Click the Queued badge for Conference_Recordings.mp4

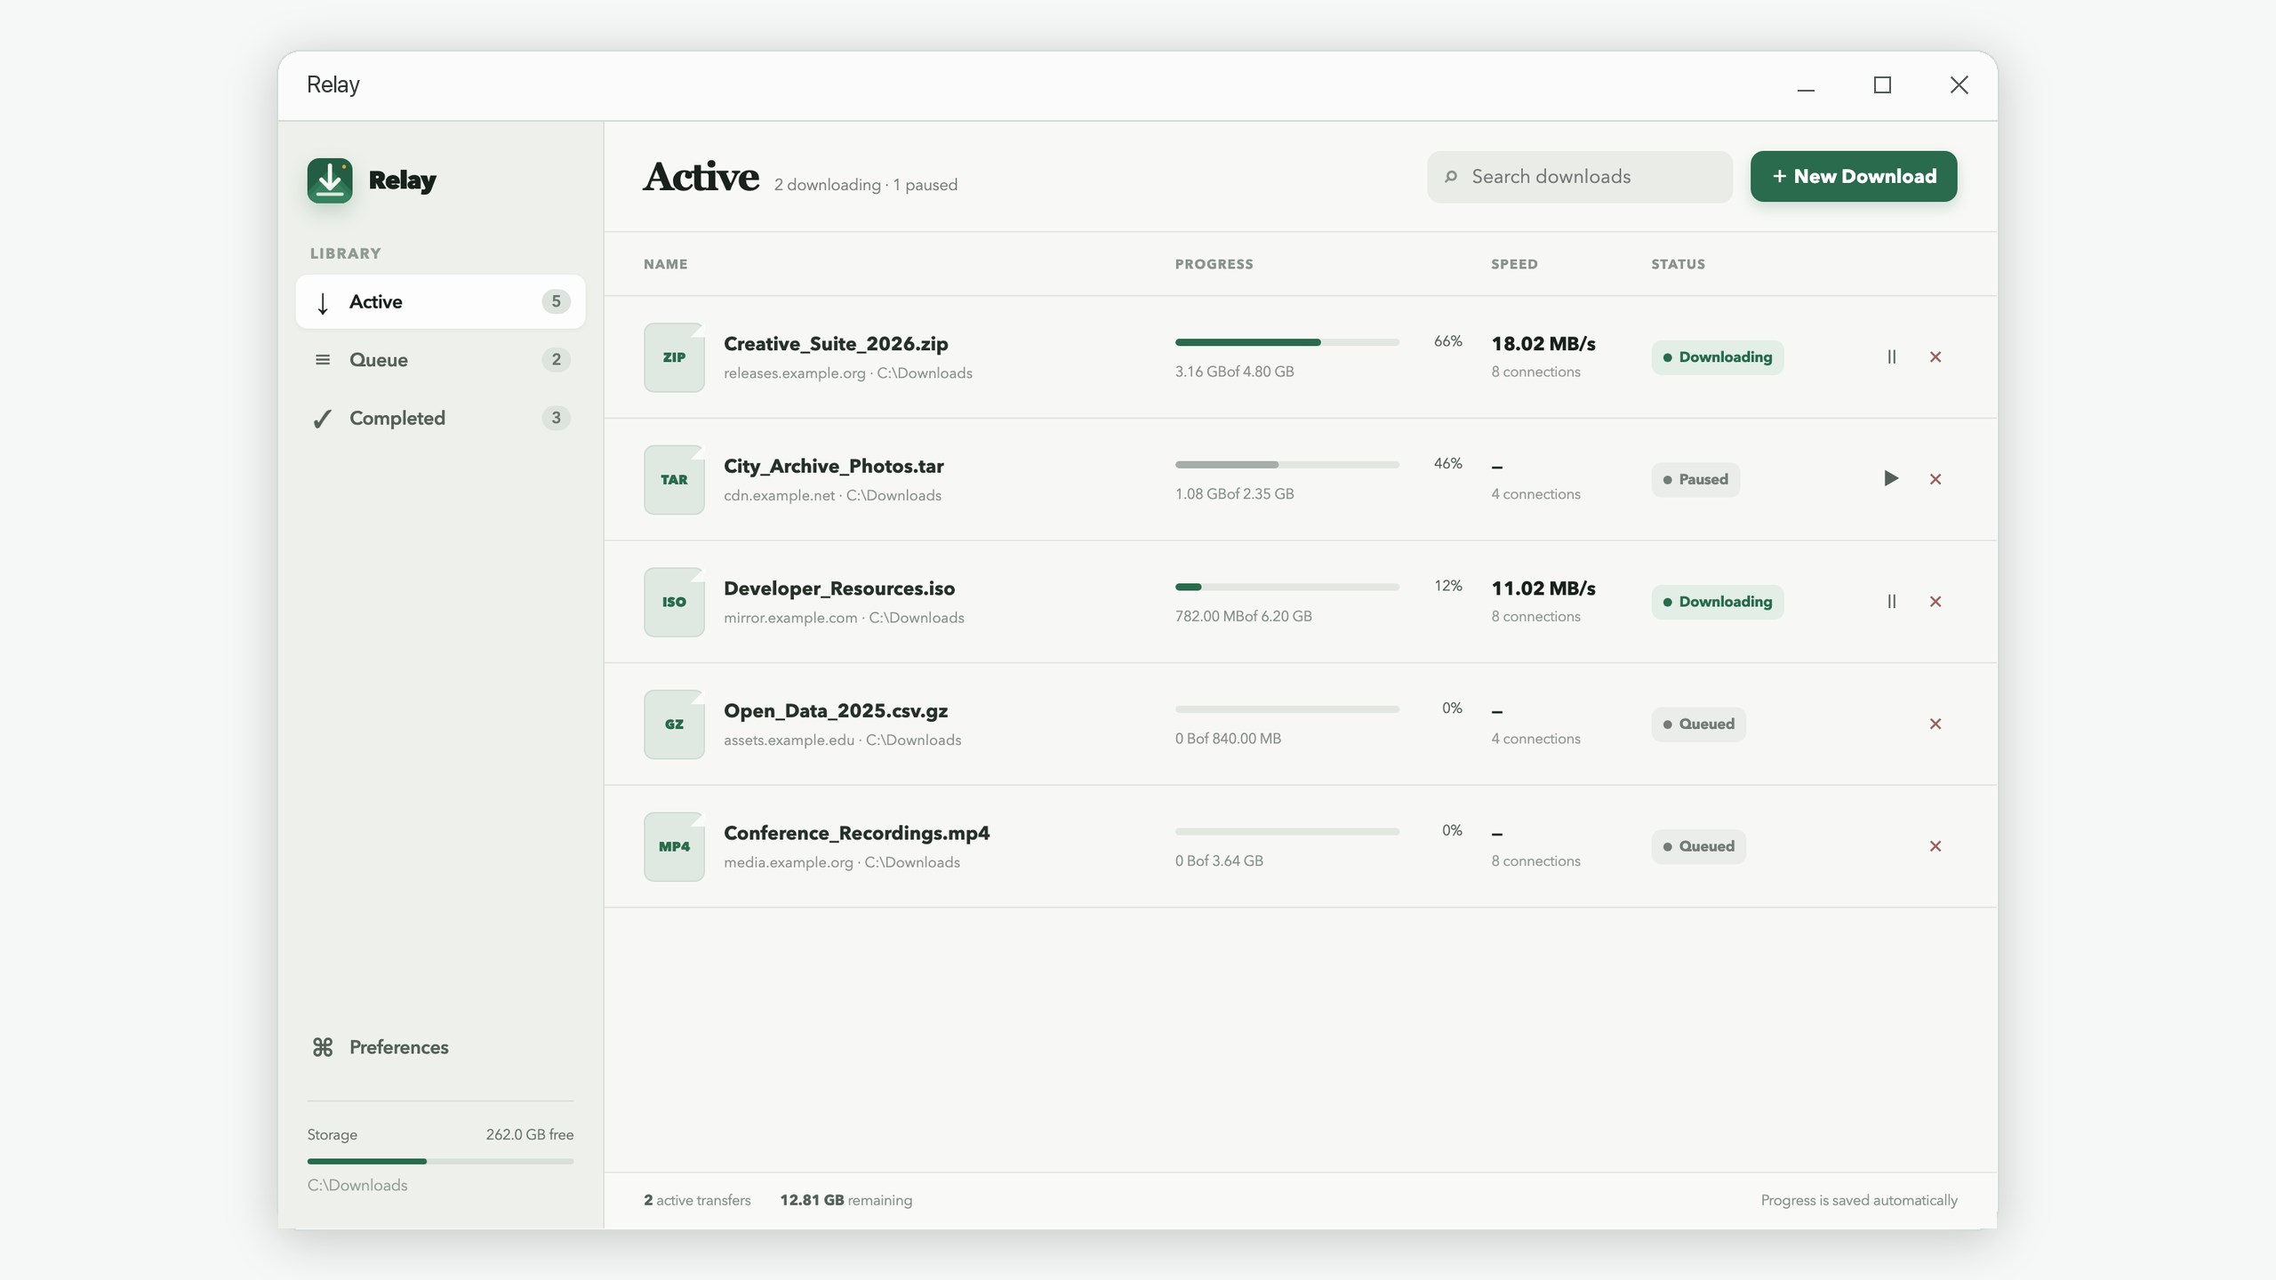coord(1698,846)
